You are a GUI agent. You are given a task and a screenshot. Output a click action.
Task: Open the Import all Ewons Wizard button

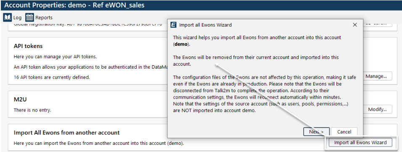coord(360,142)
